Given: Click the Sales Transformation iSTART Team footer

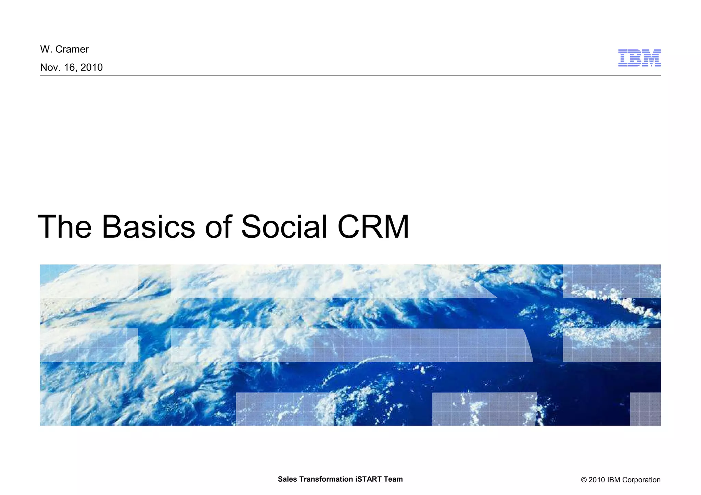Looking at the screenshot, I should [340, 479].
